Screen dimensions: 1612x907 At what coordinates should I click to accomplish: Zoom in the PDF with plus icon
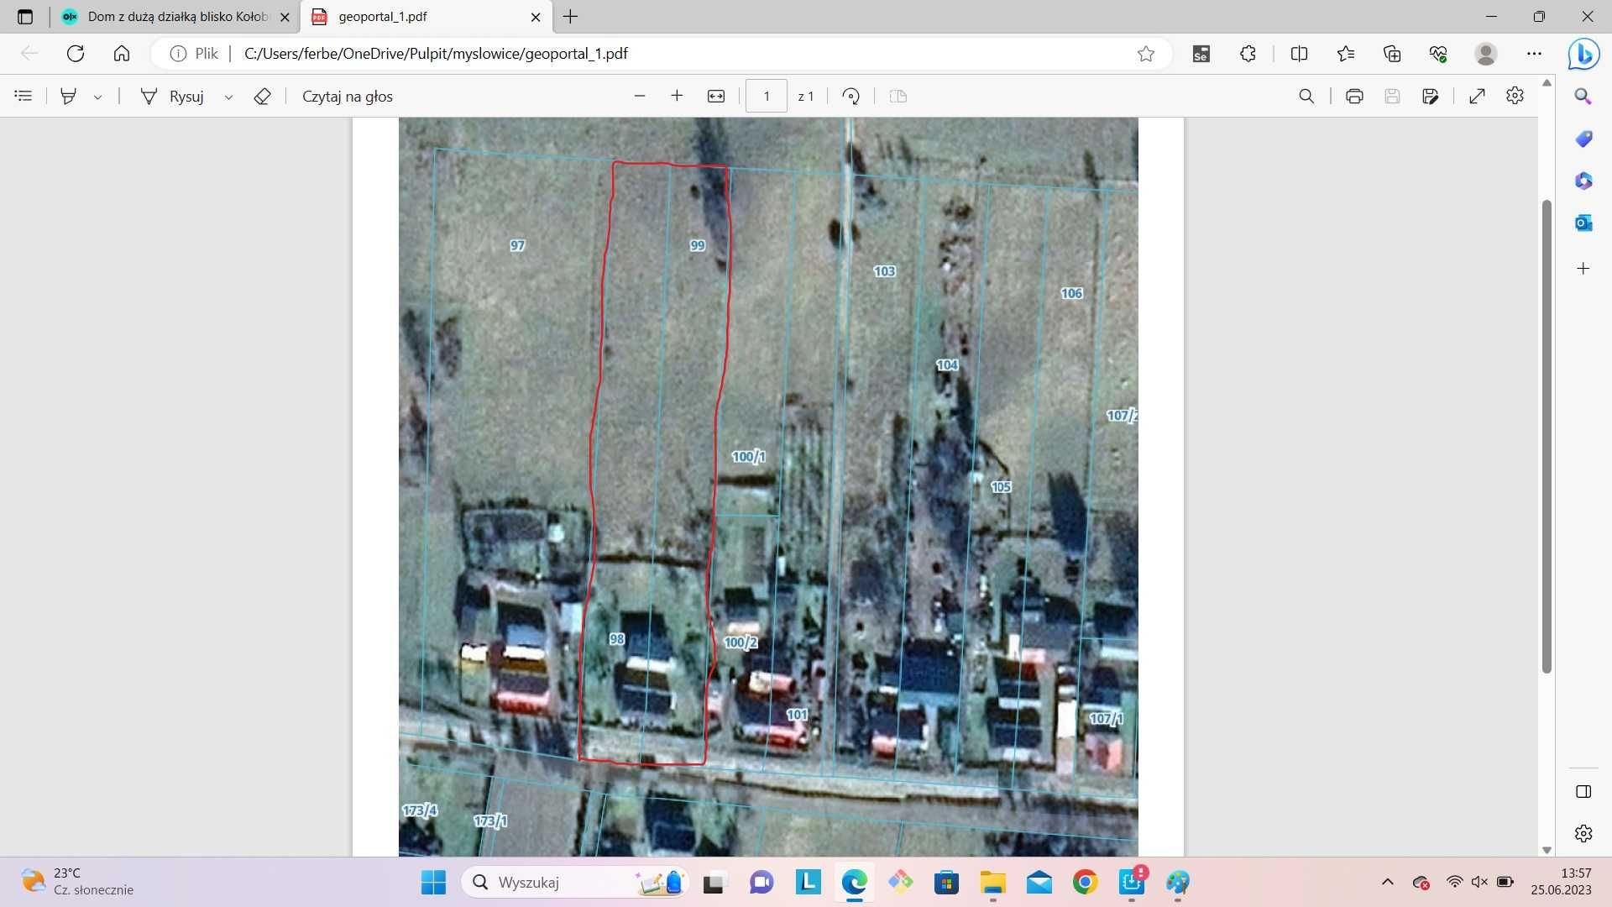pos(677,96)
